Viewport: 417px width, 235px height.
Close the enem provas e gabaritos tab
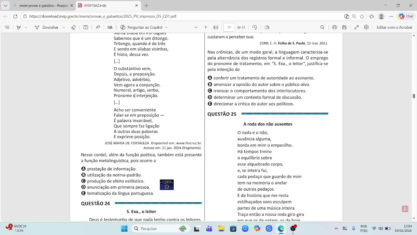[x=72, y=6]
